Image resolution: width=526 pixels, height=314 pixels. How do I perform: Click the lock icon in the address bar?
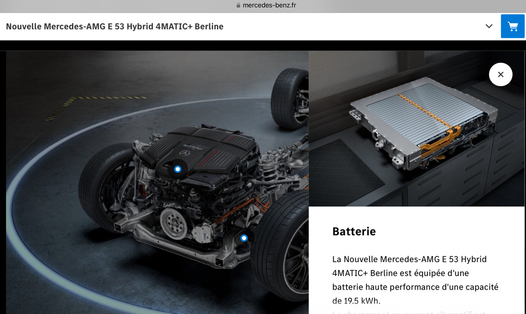click(238, 5)
